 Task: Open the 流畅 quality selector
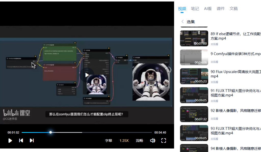(139, 141)
